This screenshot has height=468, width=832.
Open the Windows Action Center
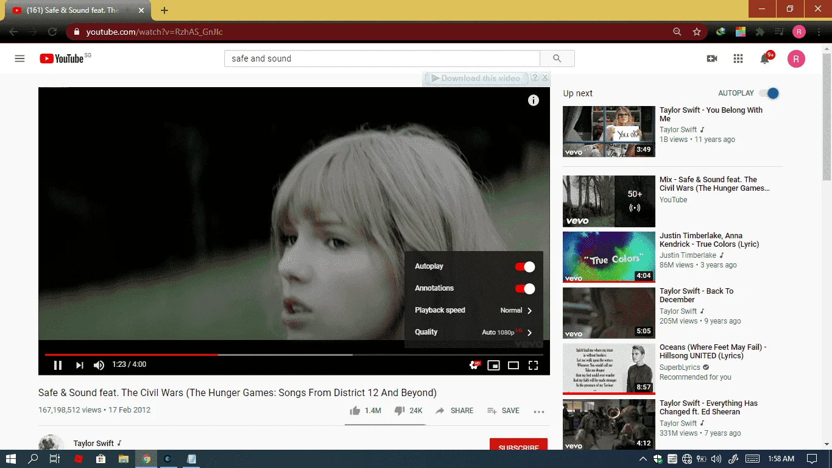(x=812, y=459)
